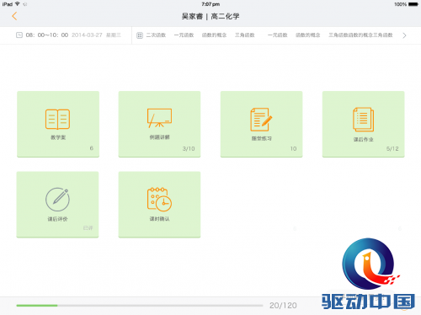Click the 3/10 count on 例题讲解
Image resolution: width=421 pixels, height=315 pixels.
189,149
